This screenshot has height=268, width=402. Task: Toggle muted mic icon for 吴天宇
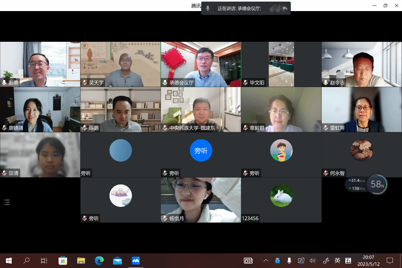click(85, 83)
